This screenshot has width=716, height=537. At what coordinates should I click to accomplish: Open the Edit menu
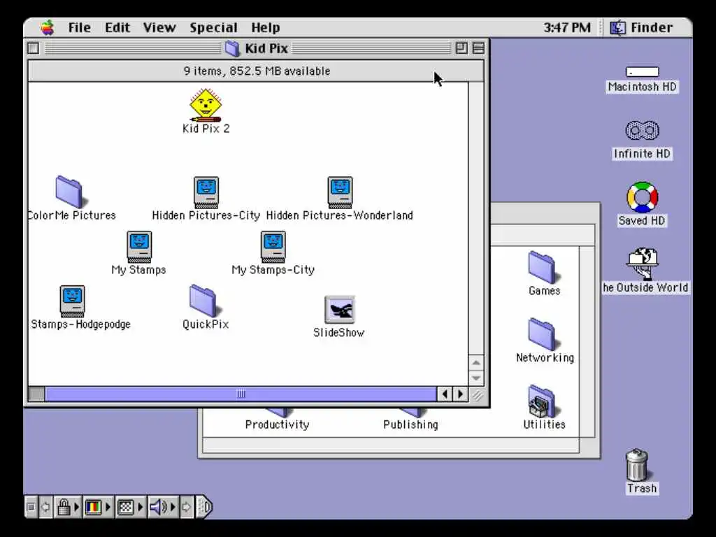(117, 27)
